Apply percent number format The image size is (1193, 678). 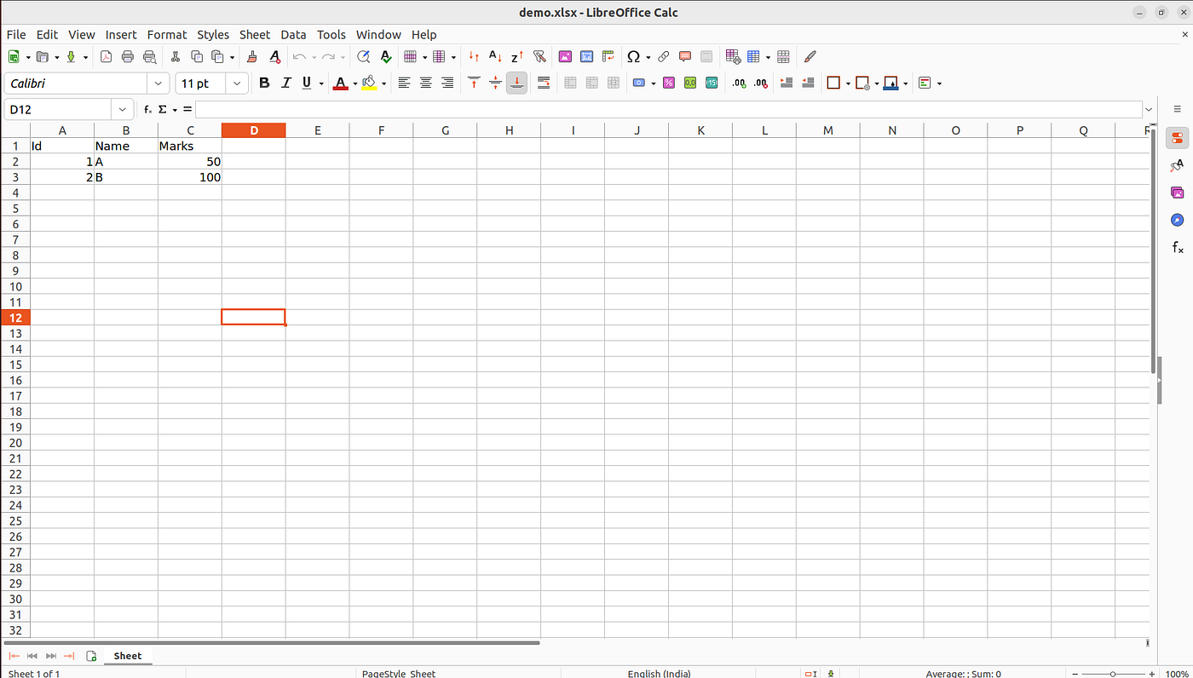click(668, 83)
